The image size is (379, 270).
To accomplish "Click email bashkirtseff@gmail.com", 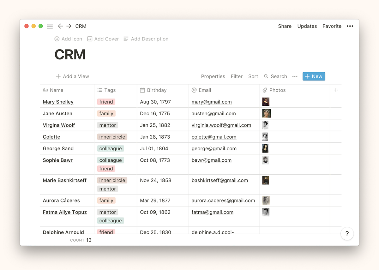I will 220,180.
